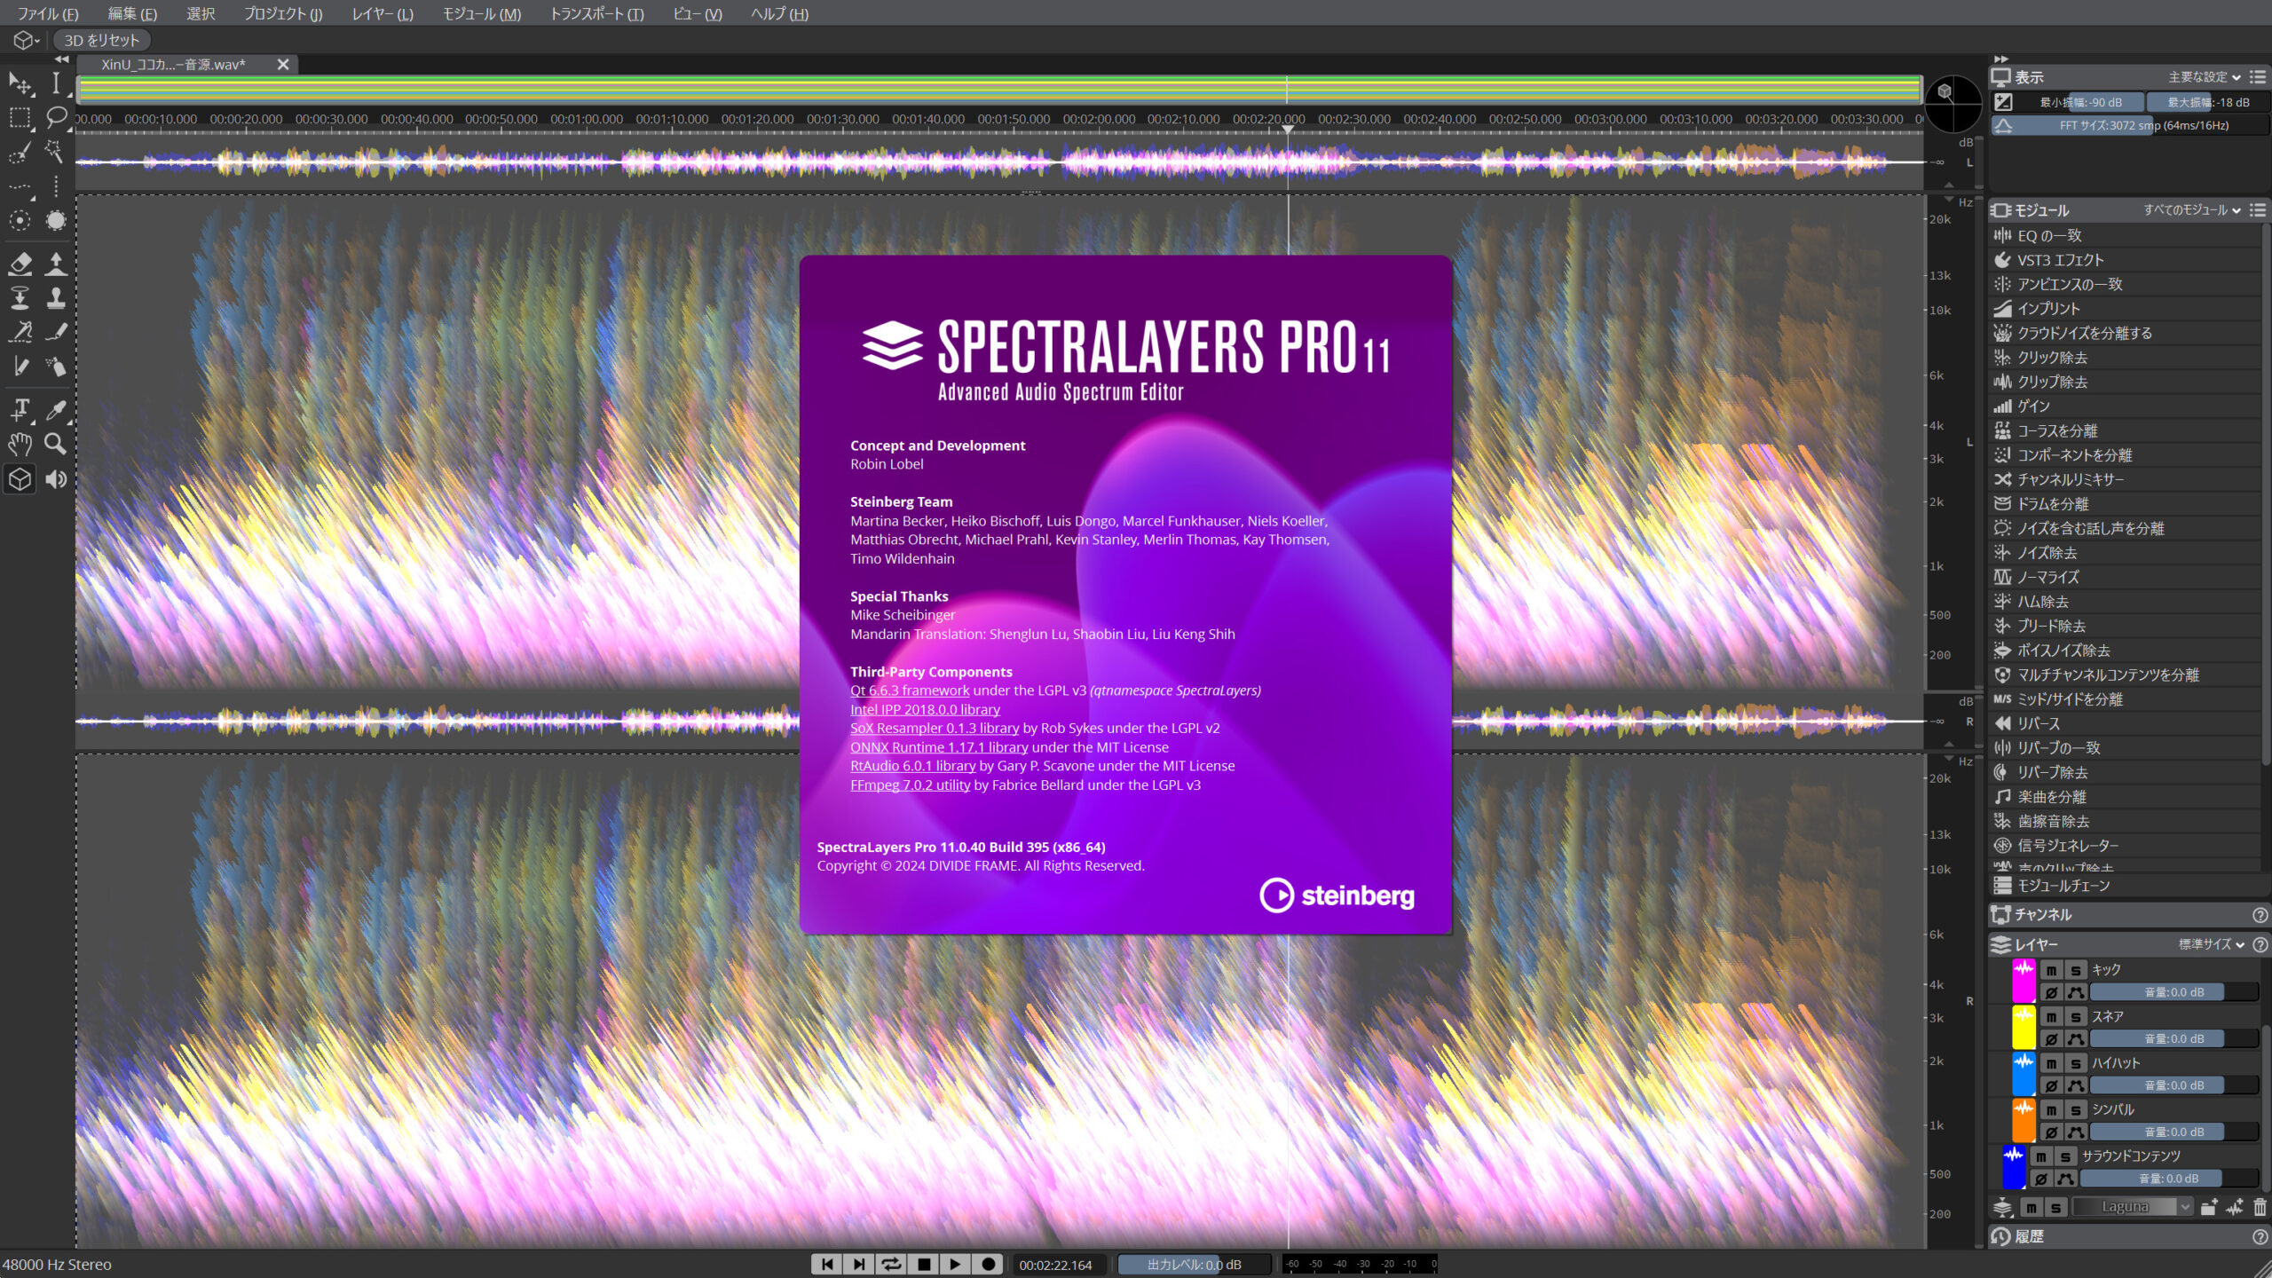The height and width of the screenshot is (1278, 2272).
Task: Open the モジュール (M) menu
Action: point(482,14)
